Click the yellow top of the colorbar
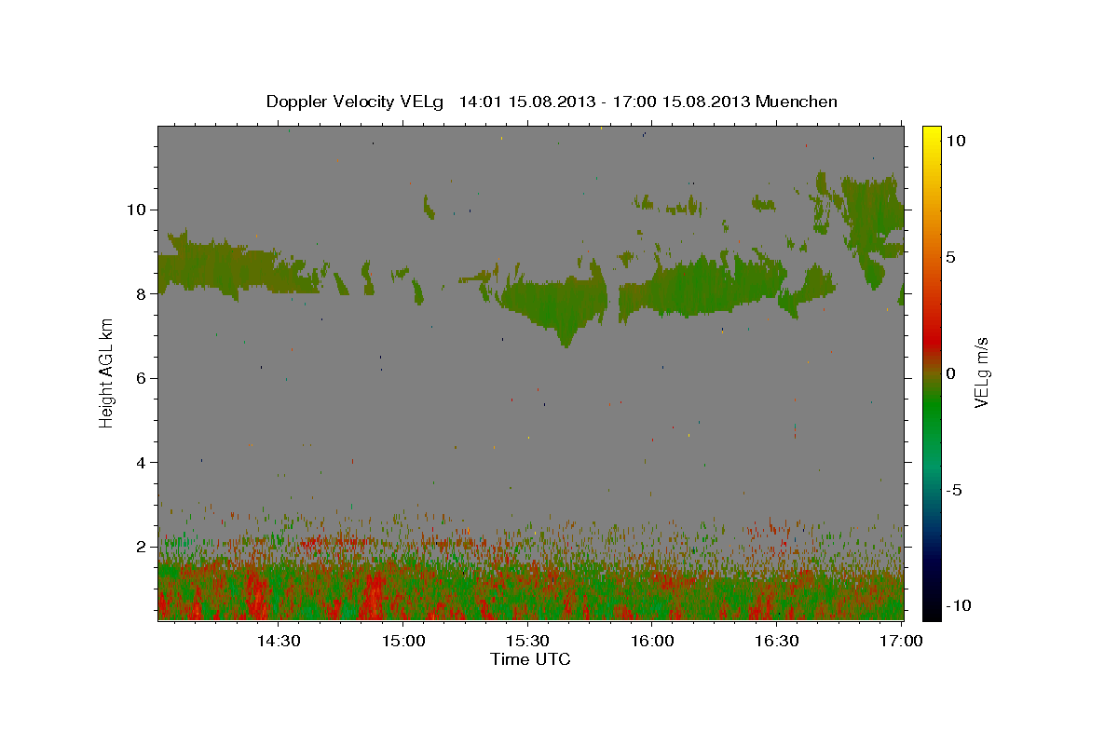1118x745 pixels. click(x=931, y=132)
